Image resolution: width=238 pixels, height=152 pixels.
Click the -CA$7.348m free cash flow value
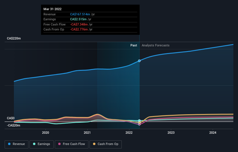coord(79,24)
